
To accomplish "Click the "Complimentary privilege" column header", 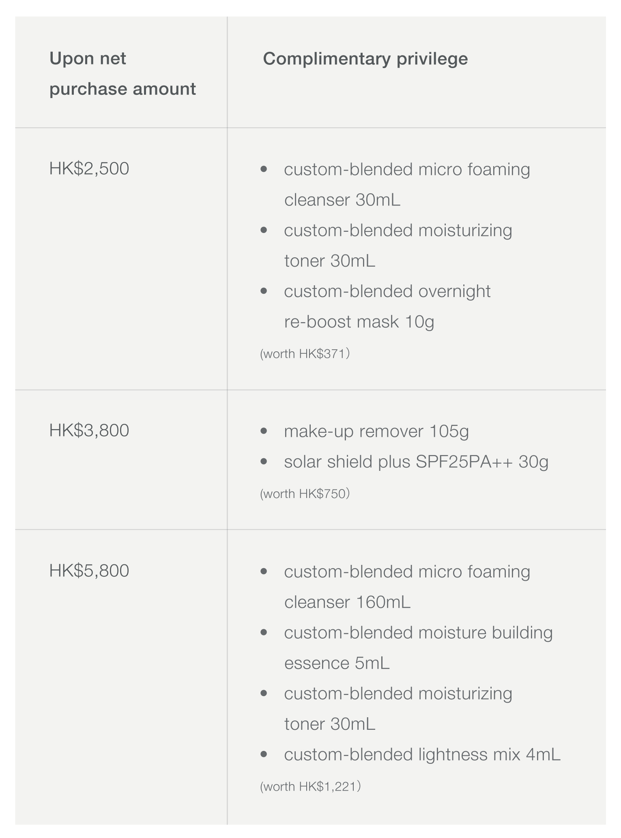I will pos(365,59).
